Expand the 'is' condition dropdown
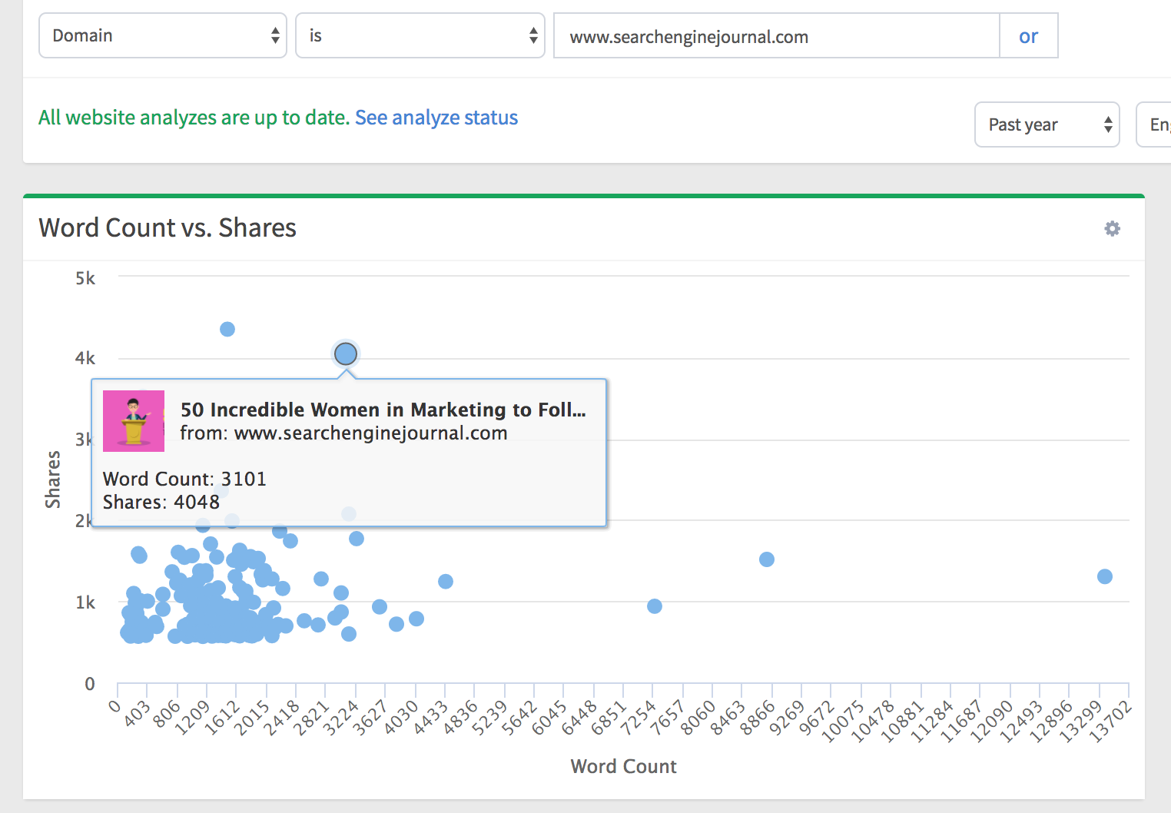This screenshot has height=813, width=1171. (420, 35)
